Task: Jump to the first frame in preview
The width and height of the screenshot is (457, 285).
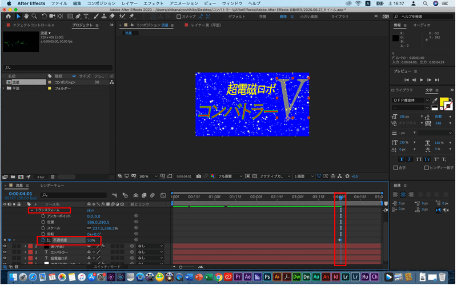Action: pos(407,80)
